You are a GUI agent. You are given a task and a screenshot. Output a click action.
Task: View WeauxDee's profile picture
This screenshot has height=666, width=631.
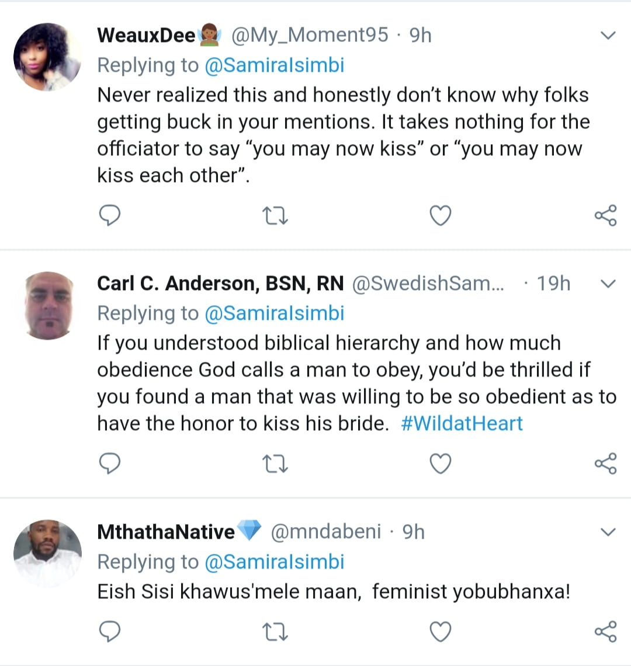tap(47, 57)
